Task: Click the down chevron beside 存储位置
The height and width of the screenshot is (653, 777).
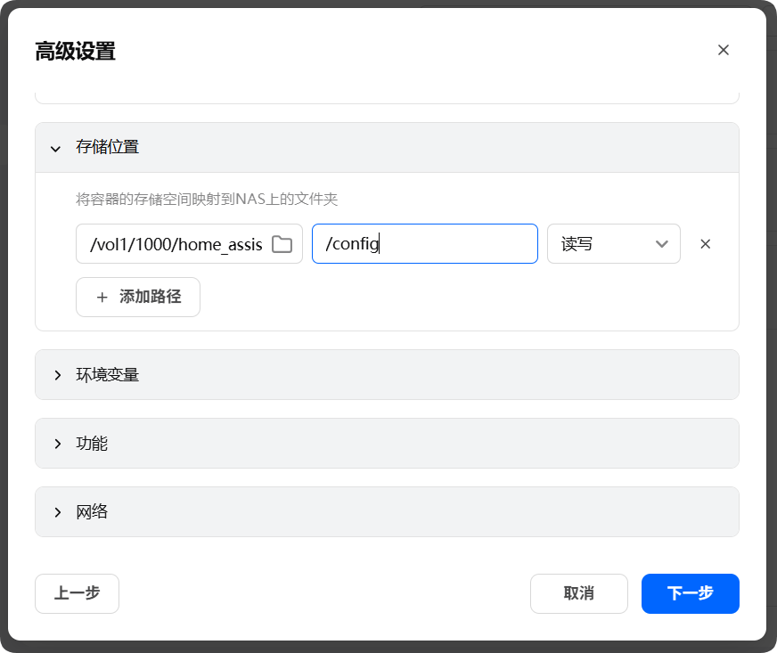Action: tap(55, 147)
